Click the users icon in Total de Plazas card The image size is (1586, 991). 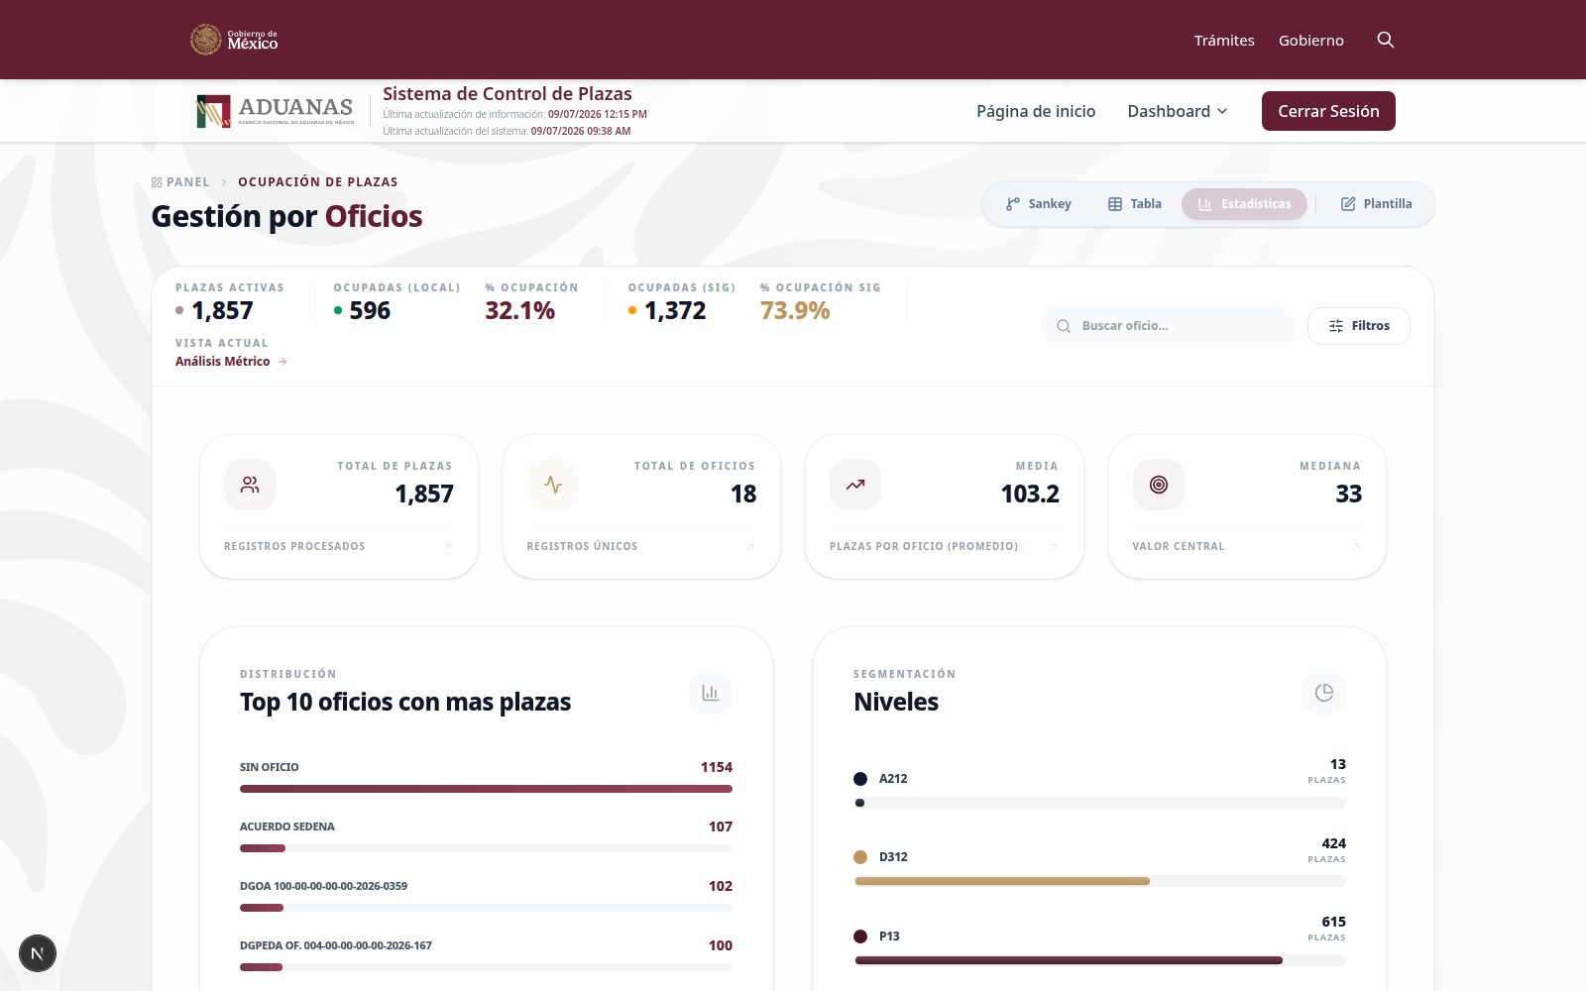[x=250, y=485]
